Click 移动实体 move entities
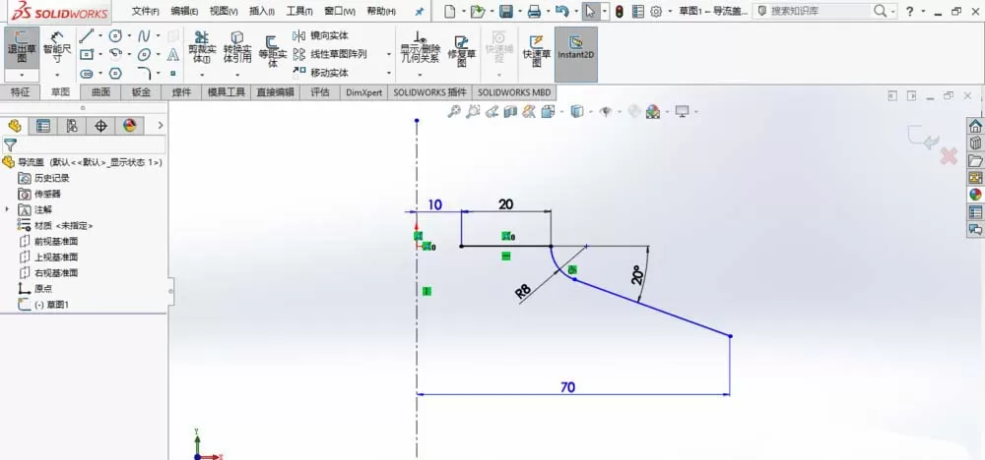Viewport: 985px width, 460px height. pos(321,73)
